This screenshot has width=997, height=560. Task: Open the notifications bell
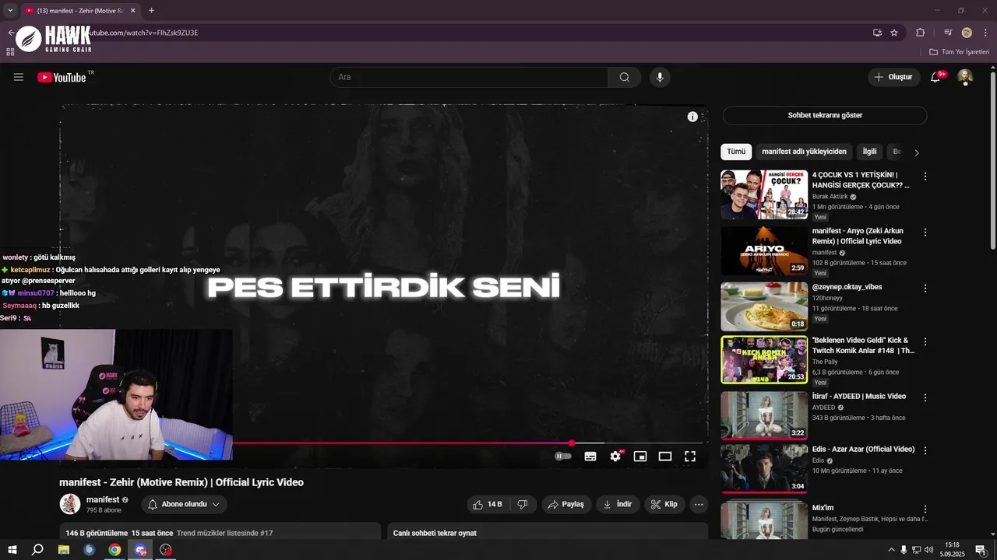coord(936,77)
